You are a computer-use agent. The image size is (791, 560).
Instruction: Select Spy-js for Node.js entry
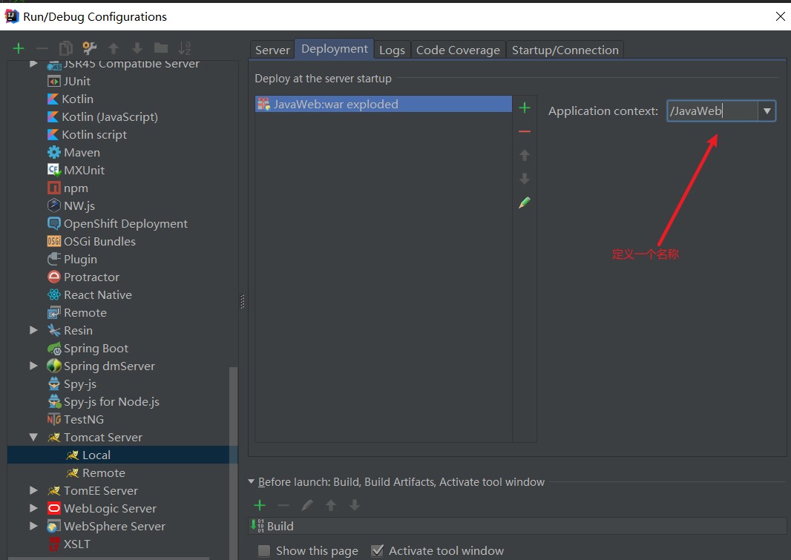[111, 402]
